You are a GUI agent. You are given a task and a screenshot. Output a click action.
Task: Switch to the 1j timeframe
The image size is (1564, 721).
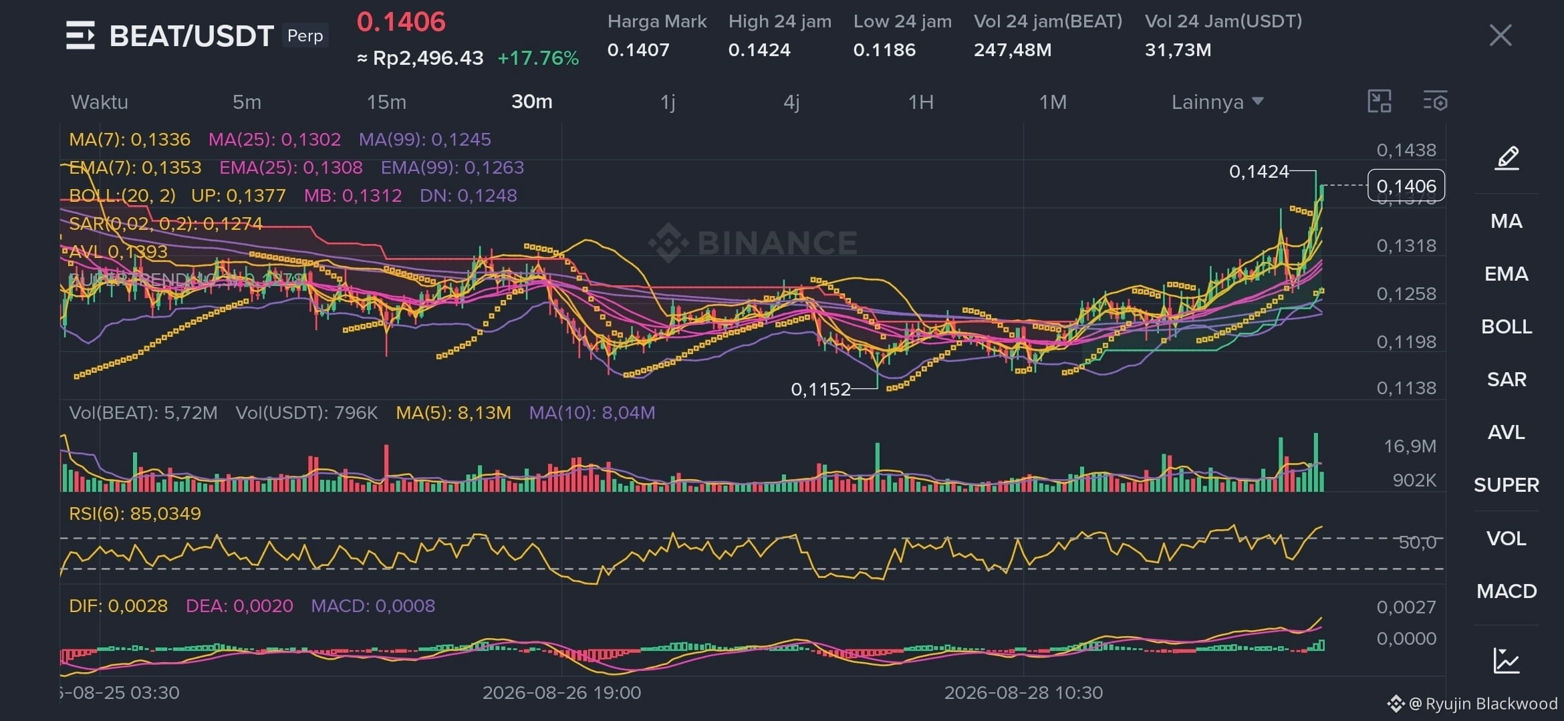tap(668, 102)
